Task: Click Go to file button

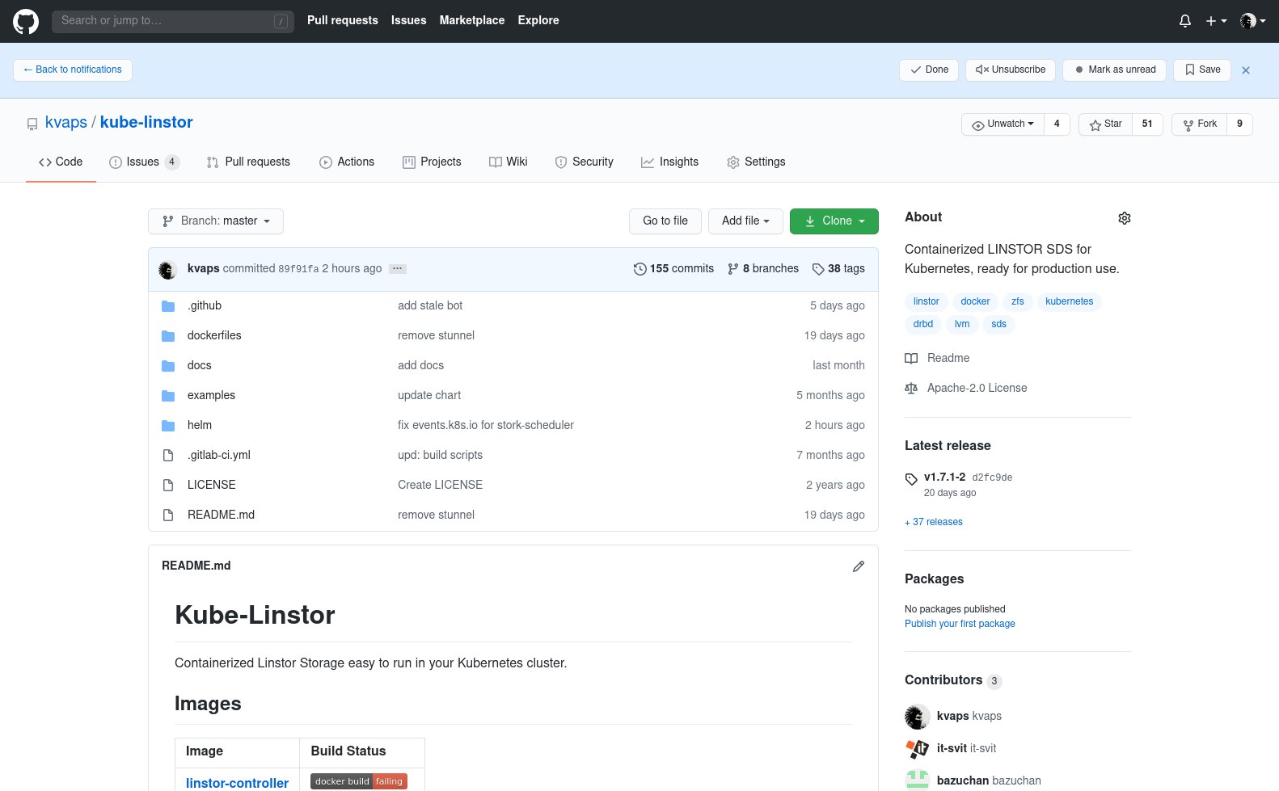Action: [665, 221]
